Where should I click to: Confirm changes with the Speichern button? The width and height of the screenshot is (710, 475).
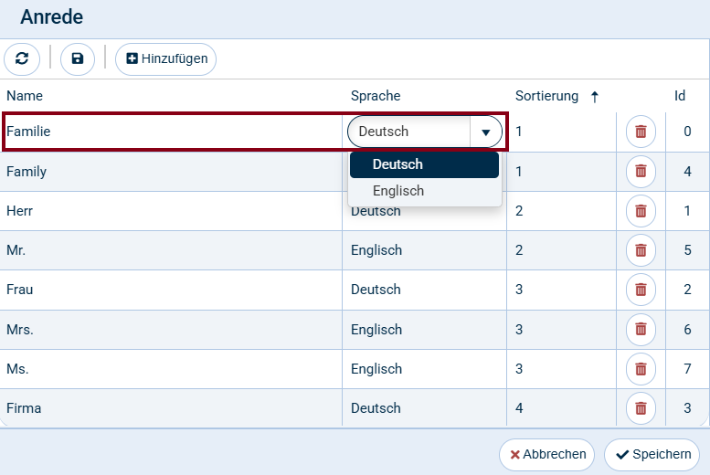coord(652,454)
